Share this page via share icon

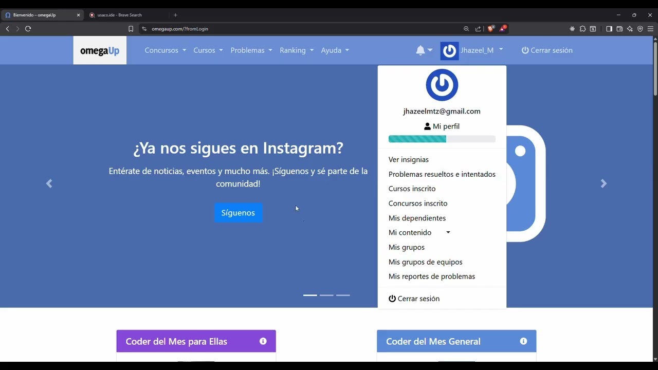coord(478,29)
